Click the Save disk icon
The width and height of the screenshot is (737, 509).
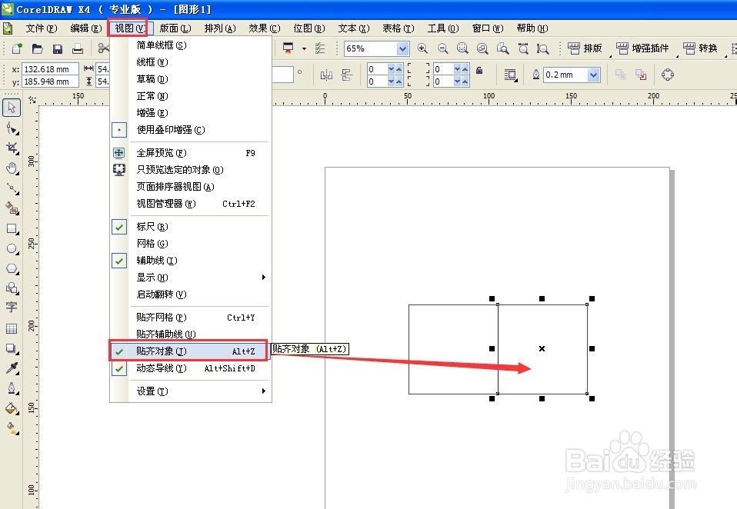point(58,48)
